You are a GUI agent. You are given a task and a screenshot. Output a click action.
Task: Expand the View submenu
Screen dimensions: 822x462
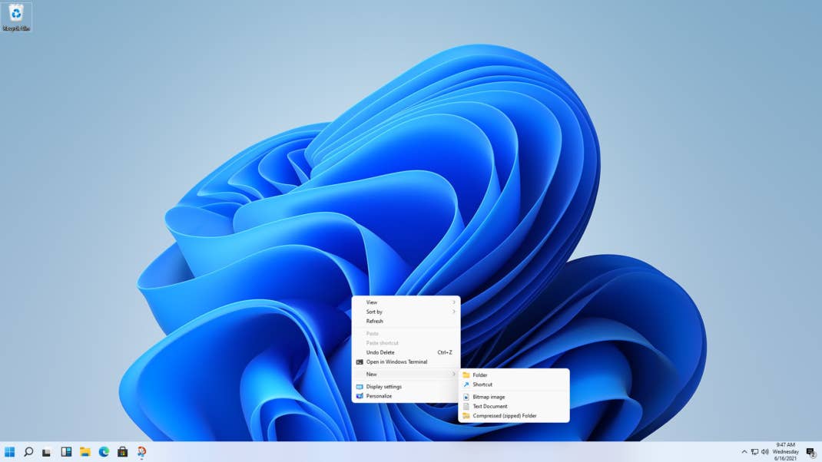(x=406, y=302)
